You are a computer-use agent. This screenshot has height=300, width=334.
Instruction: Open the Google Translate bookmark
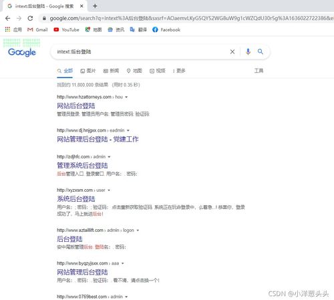pyautogui.click(x=138, y=29)
